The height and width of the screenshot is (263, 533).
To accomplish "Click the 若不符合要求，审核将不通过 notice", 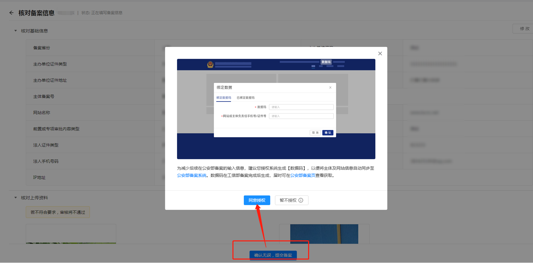I will (58, 212).
